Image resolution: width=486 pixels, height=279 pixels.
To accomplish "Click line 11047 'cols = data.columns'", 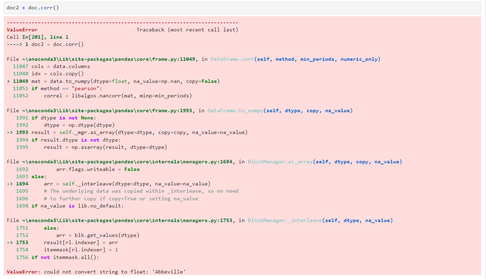I will coord(51,66).
